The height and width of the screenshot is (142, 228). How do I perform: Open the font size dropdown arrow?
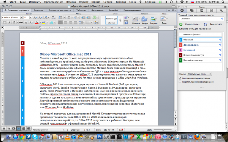[31, 17]
